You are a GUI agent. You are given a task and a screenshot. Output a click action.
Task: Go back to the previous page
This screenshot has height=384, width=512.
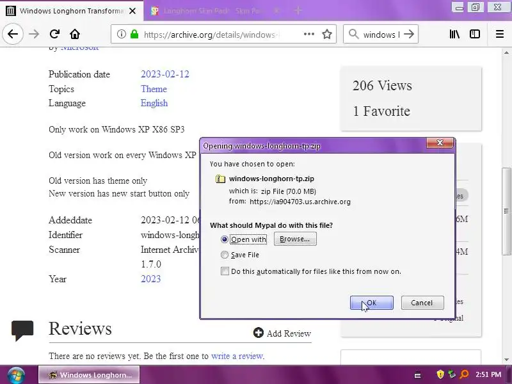click(13, 34)
